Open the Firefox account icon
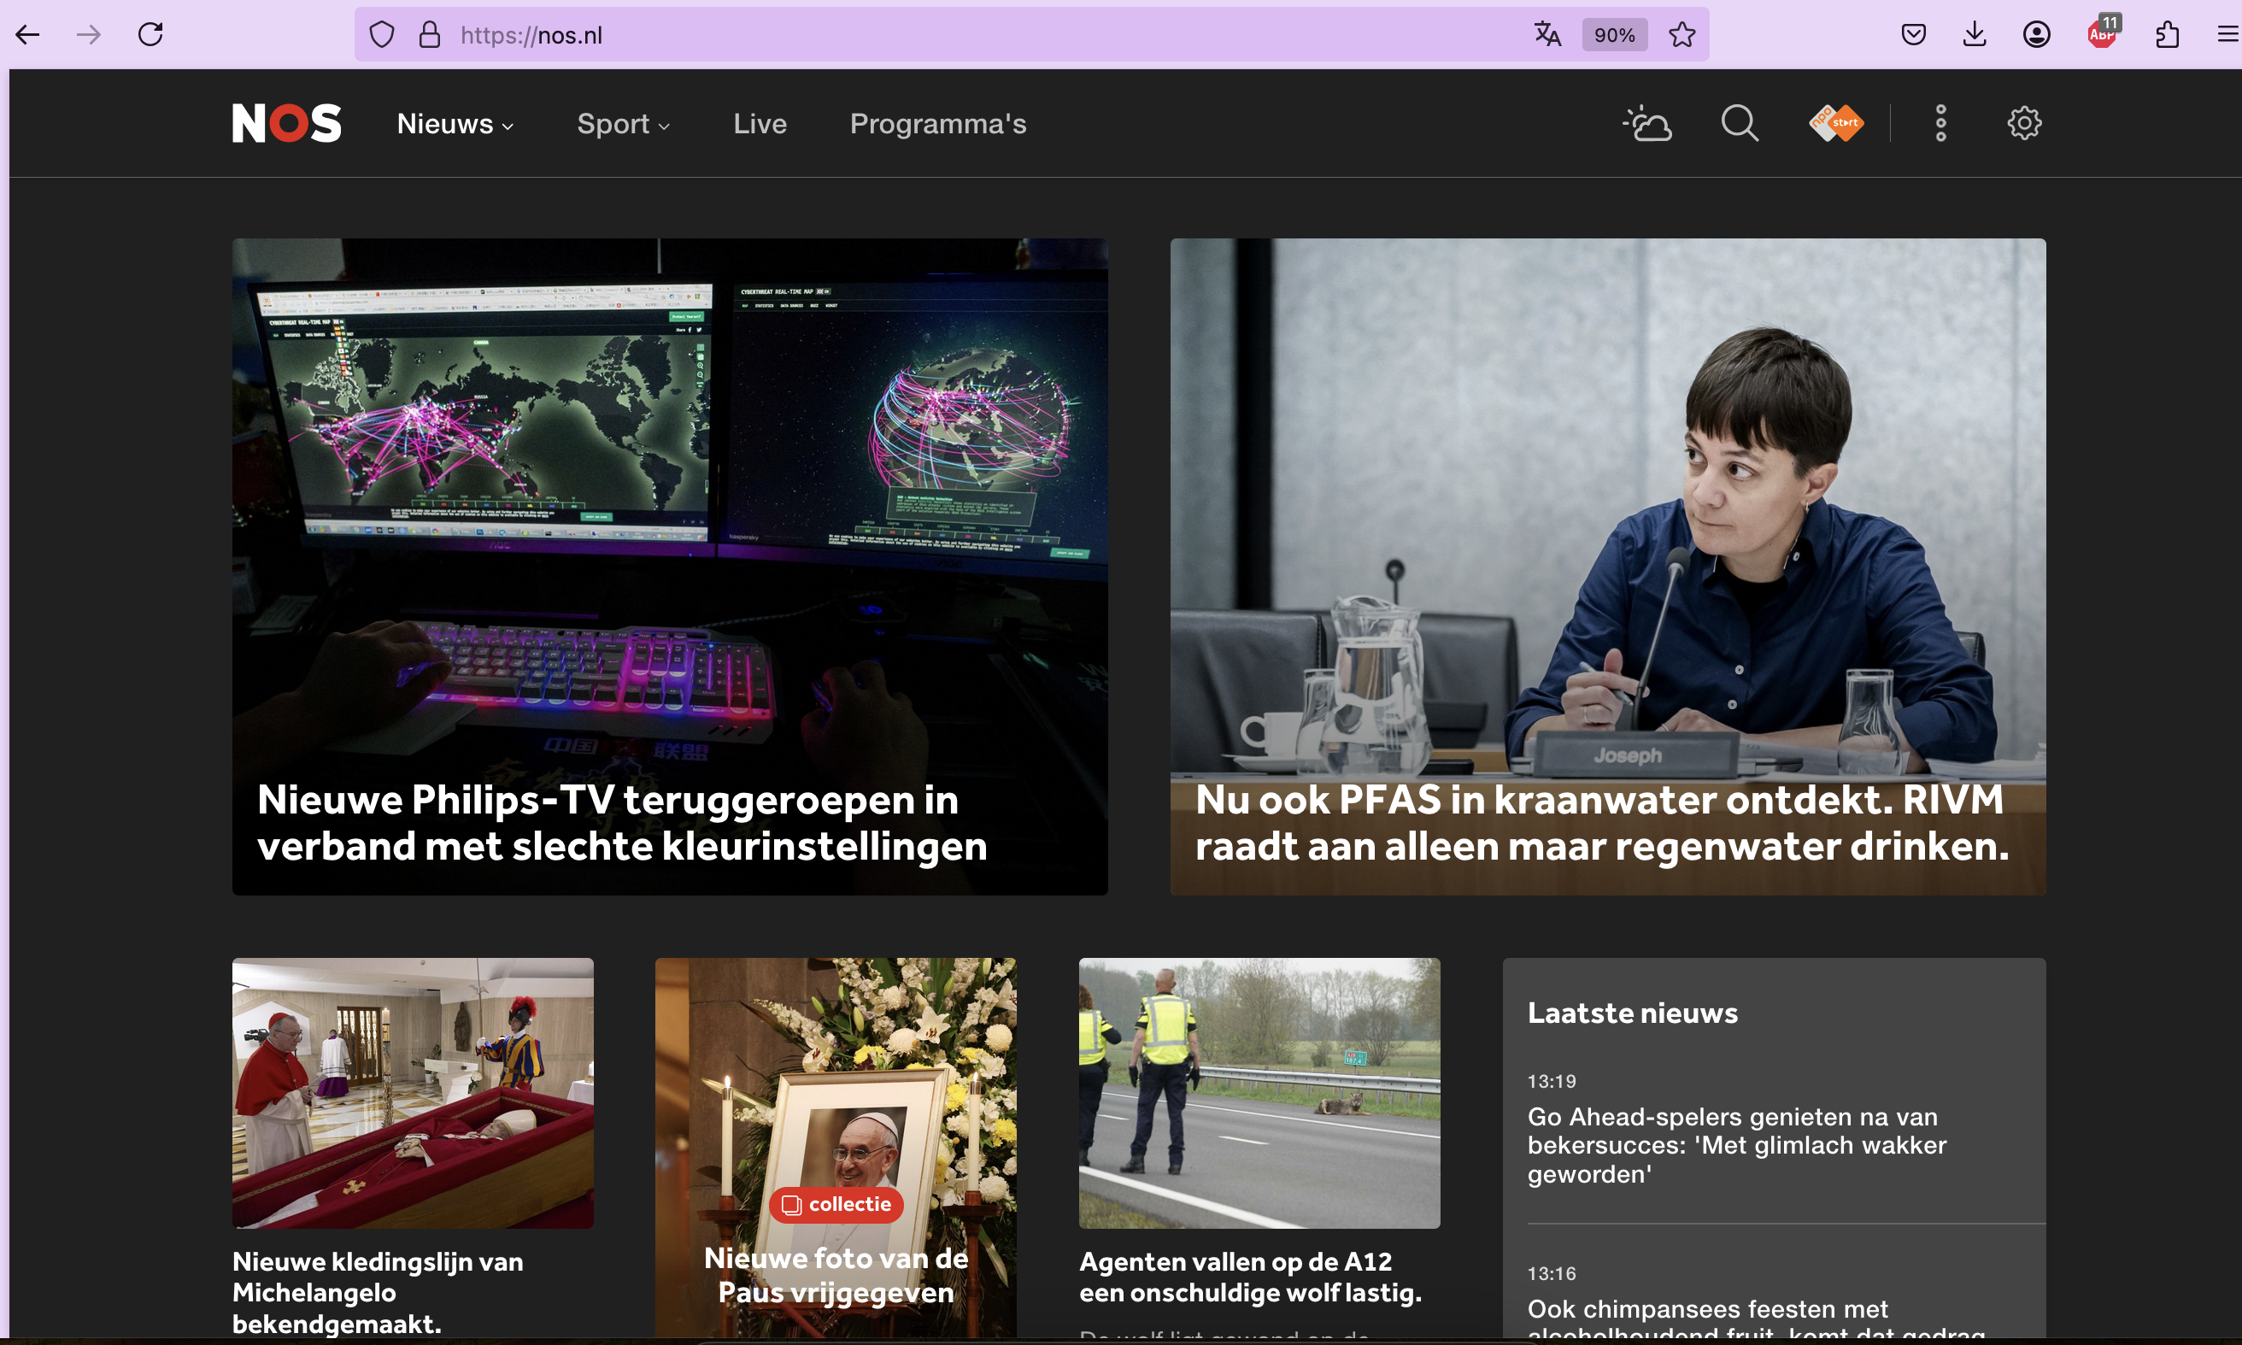The image size is (2242, 1345). 2036,34
